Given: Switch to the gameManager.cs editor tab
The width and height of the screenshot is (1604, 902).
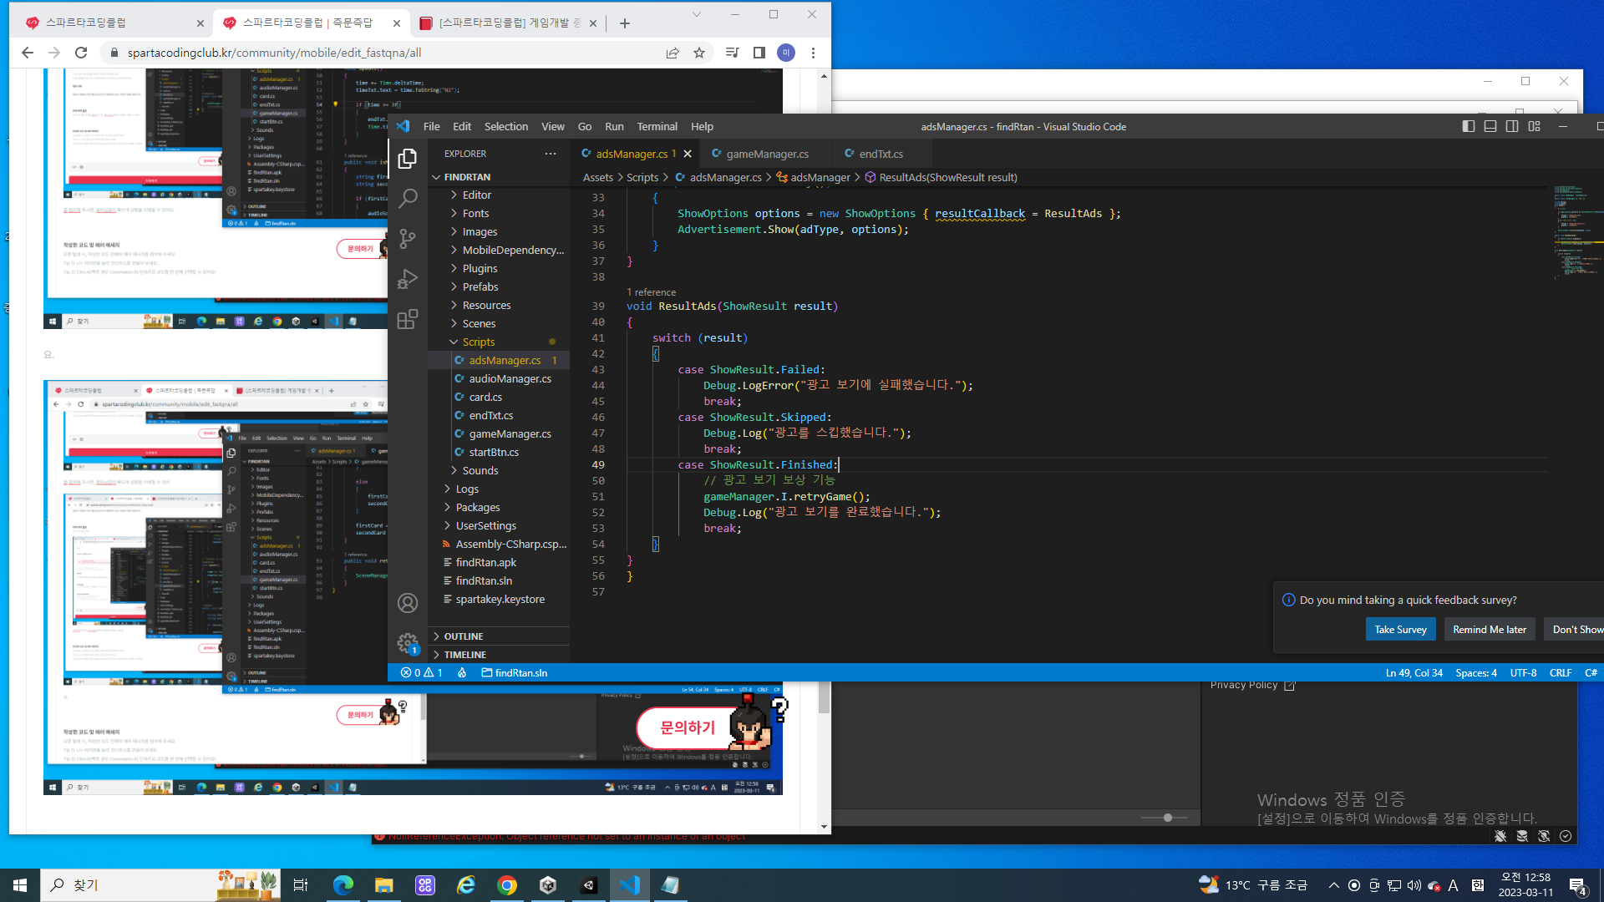Looking at the screenshot, I should pos(767,154).
